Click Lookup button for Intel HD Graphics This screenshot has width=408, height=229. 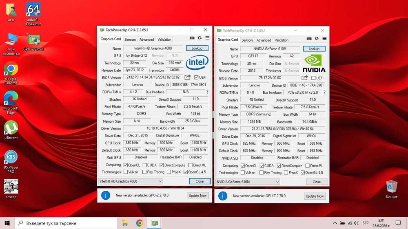(x=197, y=48)
